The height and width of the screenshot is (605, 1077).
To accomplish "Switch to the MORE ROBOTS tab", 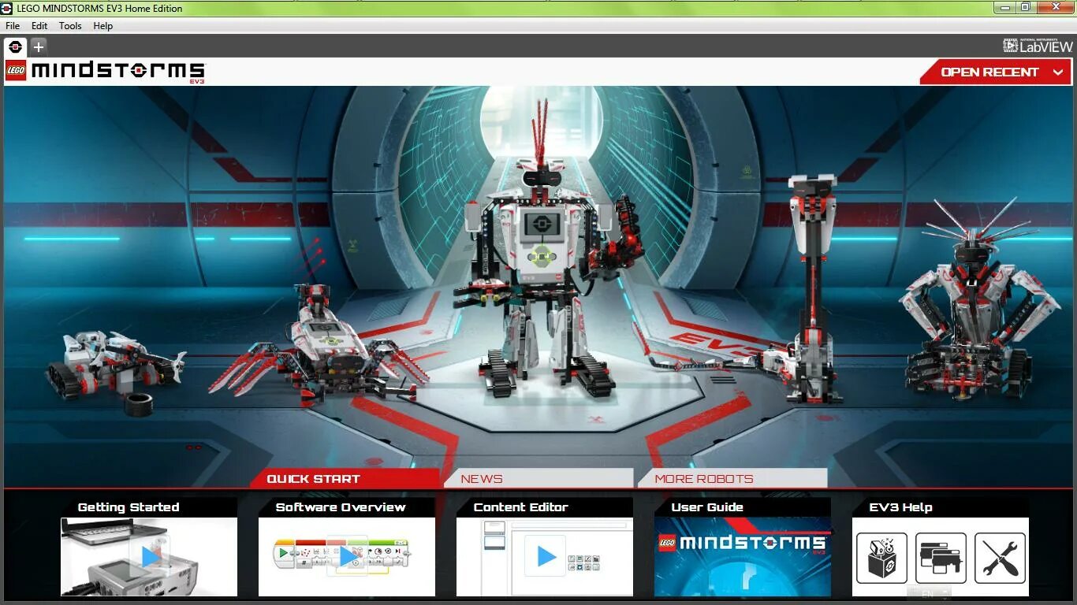I will tap(732, 478).
